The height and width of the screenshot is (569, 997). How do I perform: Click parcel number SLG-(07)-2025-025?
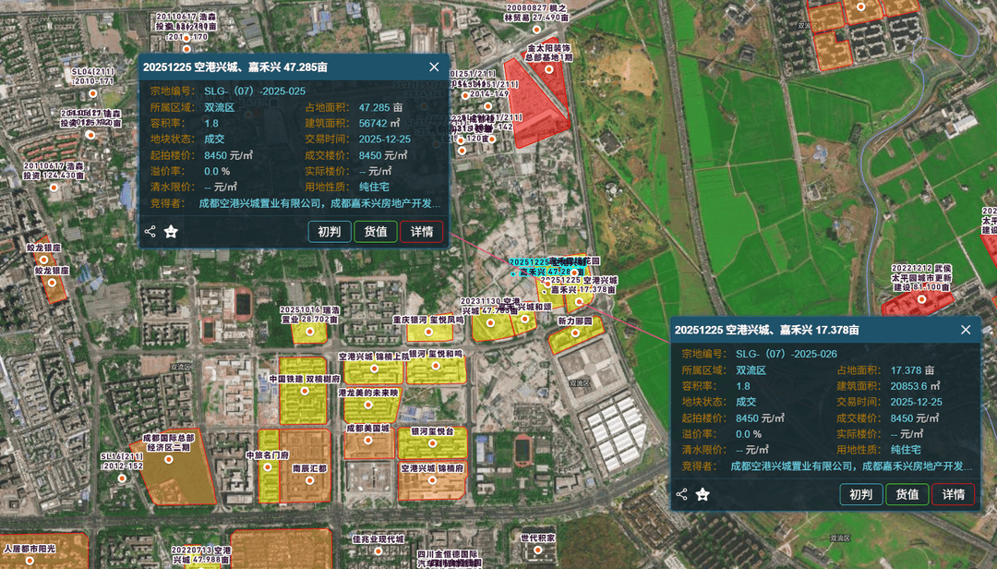255,91
